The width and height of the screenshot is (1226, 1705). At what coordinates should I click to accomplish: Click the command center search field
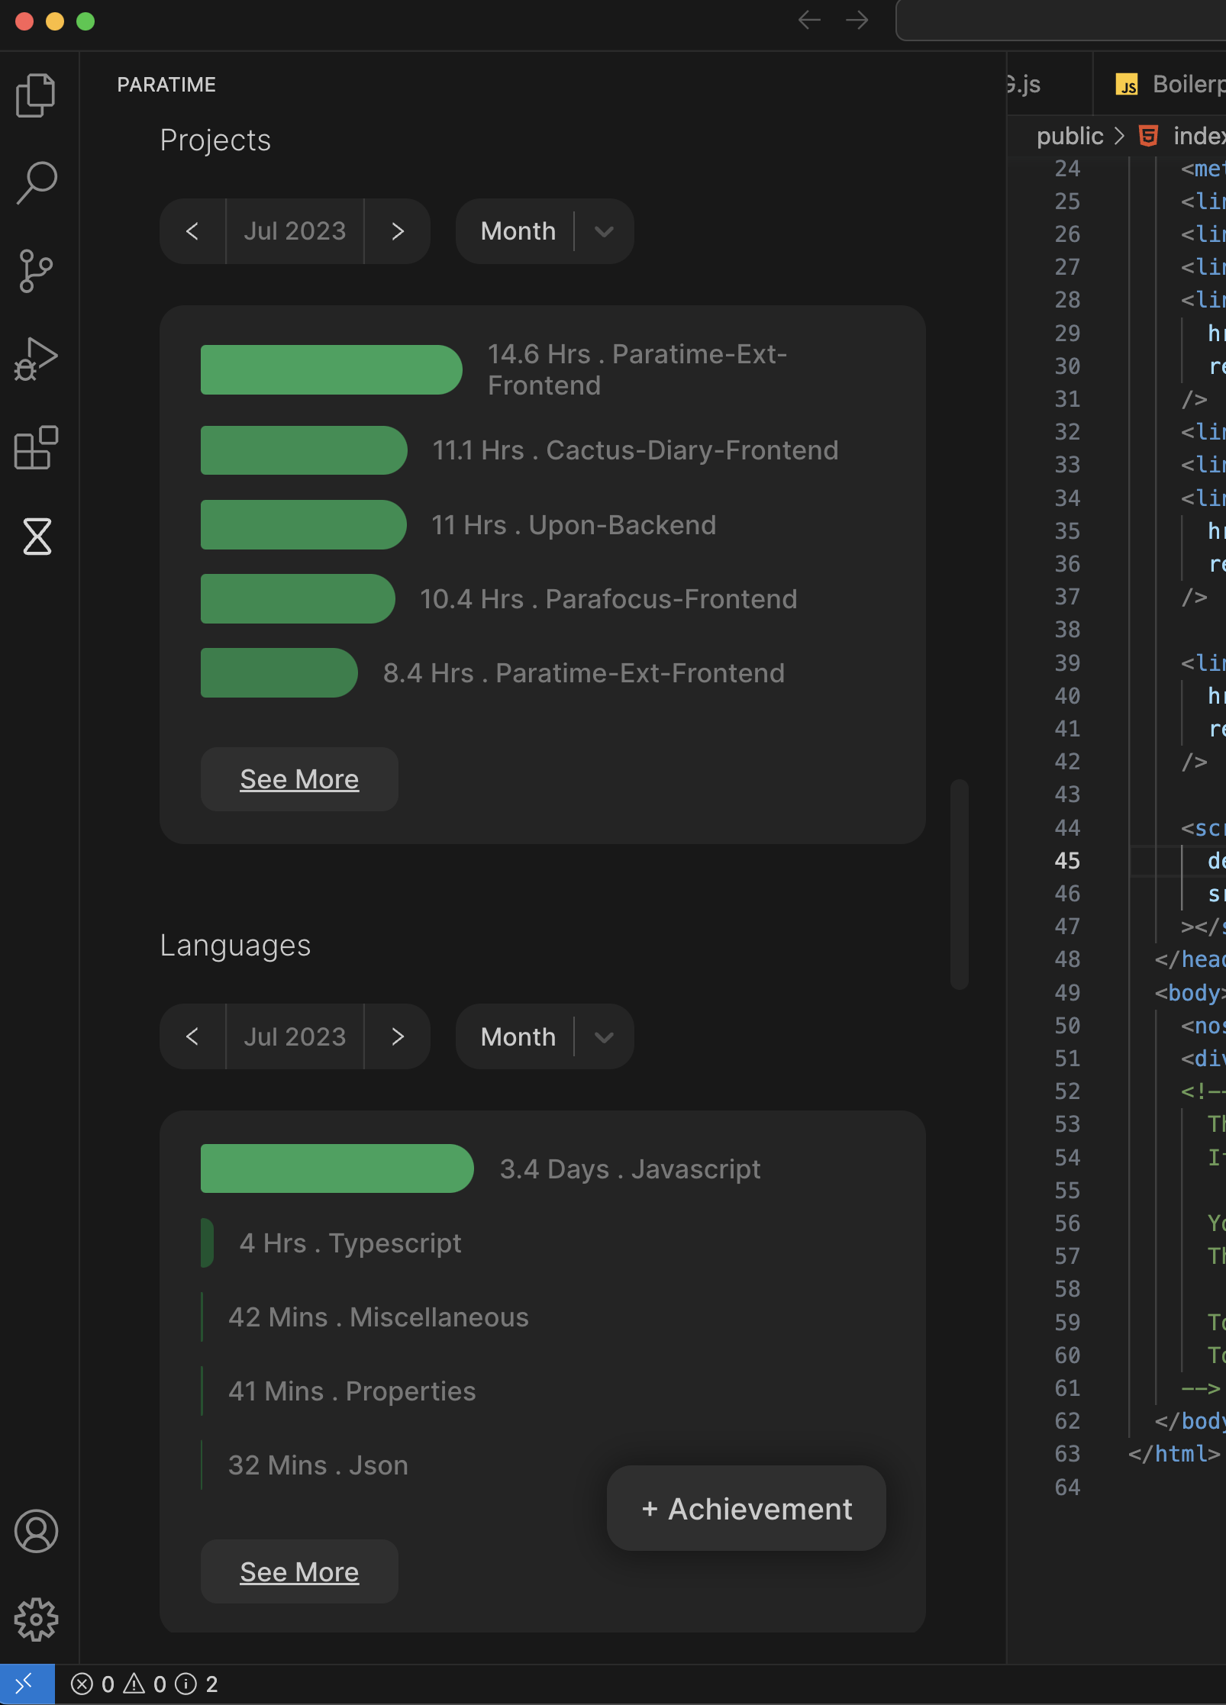tap(1060, 20)
